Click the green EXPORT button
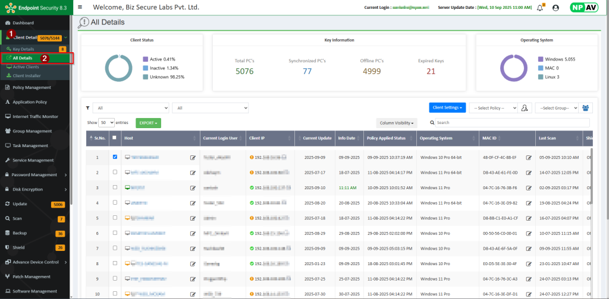 tap(148, 123)
